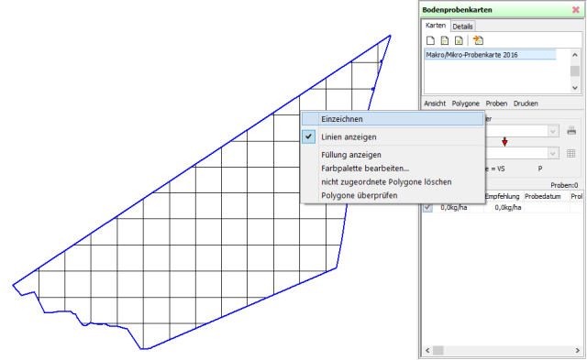The width and height of the screenshot is (587, 360).
Task: Click the green lined document icon
Action: [445, 40]
